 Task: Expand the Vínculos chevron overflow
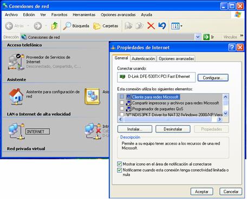pyautogui.click(x=242, y=36)
